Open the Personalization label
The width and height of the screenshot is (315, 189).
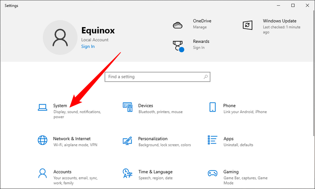click(153, 139)
